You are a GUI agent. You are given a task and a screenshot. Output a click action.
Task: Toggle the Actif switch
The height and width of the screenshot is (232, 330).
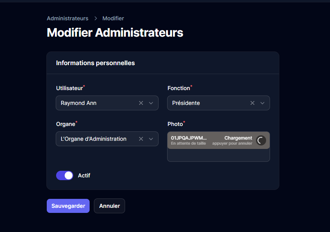(65, 175)
